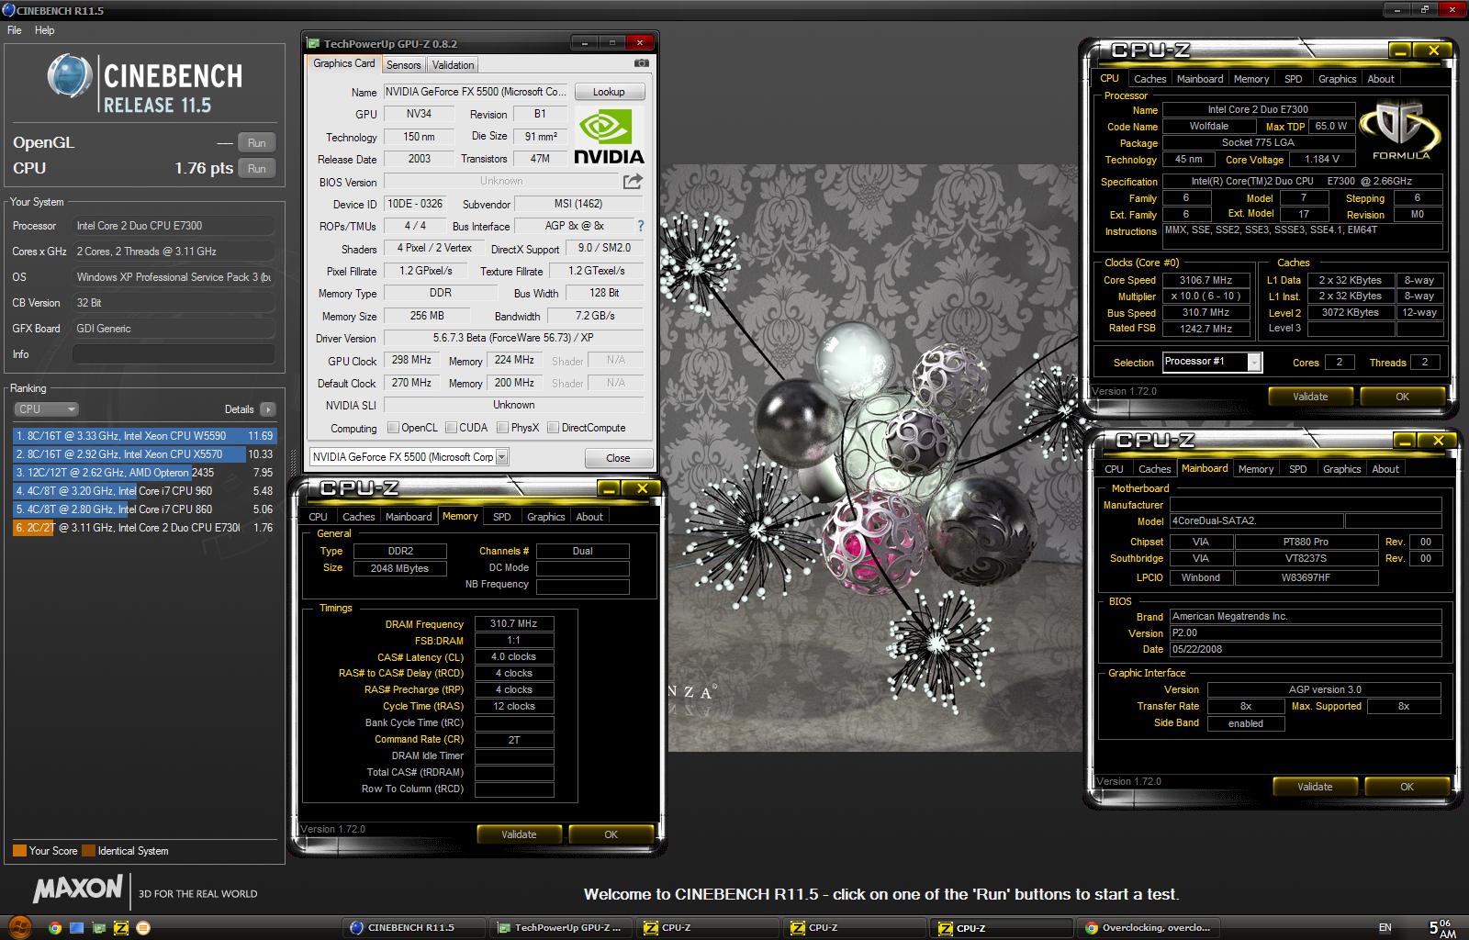Switch to TechPowerUp GPU-Z taskbar button
The image size is (1469, 940).
pyautogui.click(x=561, y=927)
